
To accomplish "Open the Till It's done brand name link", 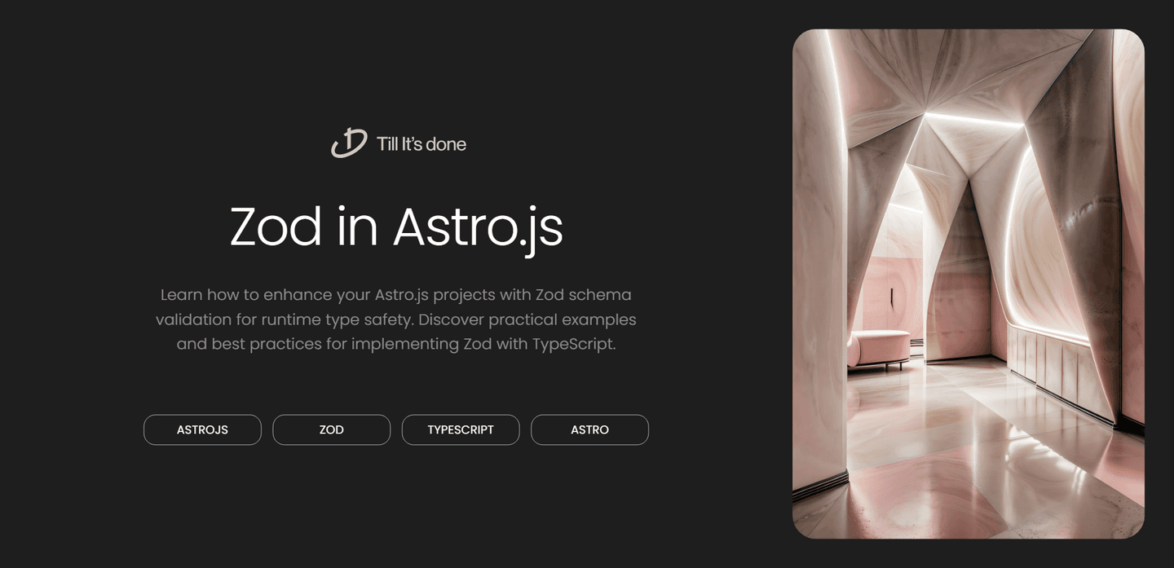I will (x=421, y=144).
